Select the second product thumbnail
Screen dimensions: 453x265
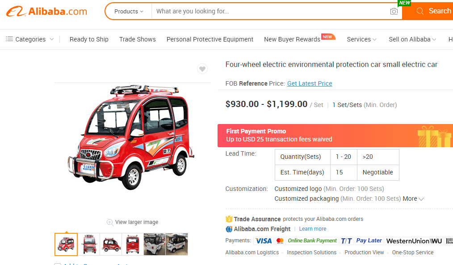pos(89,244)
